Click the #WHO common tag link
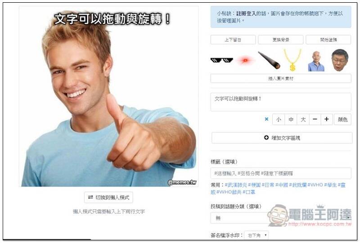360x243 pixels. 315,185
